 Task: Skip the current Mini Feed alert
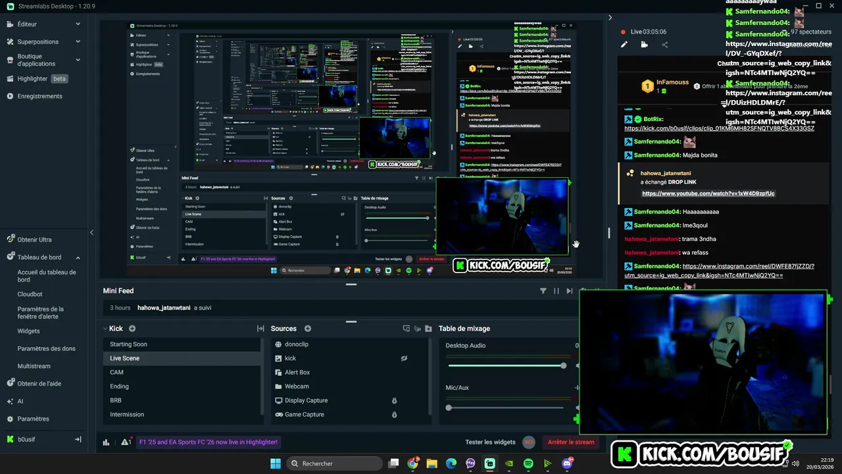(x=570, y=291)
